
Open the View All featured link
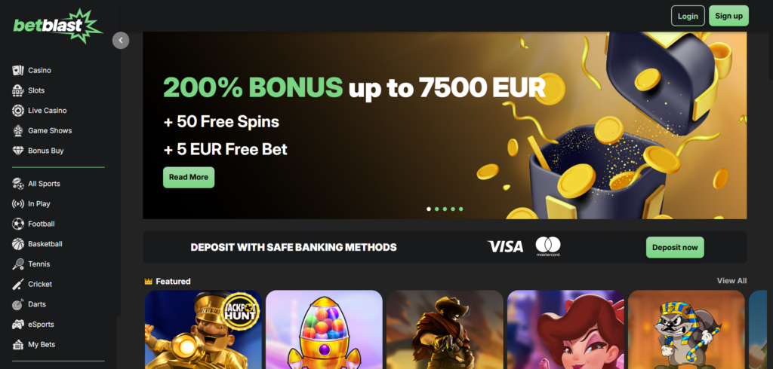[x=731, y=280]
